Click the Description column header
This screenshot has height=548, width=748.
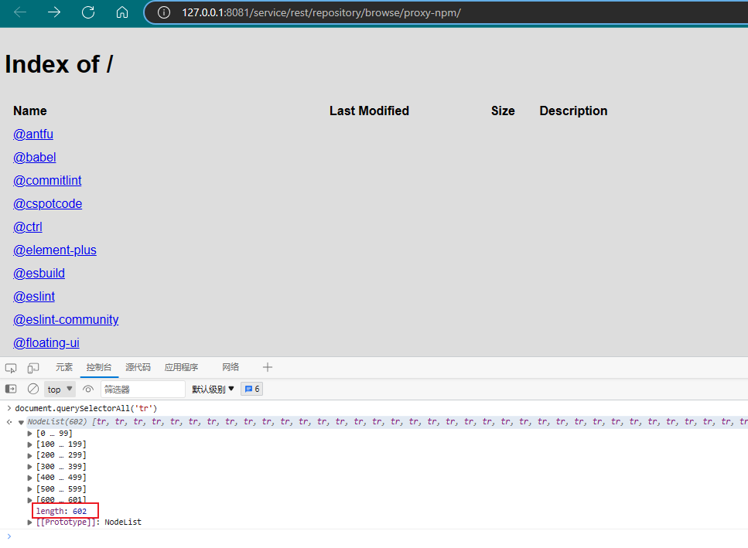pyautogui.click(x=573, y=111)
